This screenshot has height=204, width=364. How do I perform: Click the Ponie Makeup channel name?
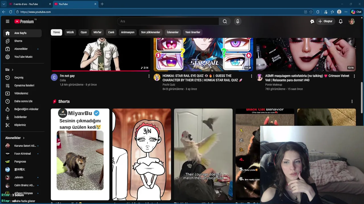tap(274, 85)
